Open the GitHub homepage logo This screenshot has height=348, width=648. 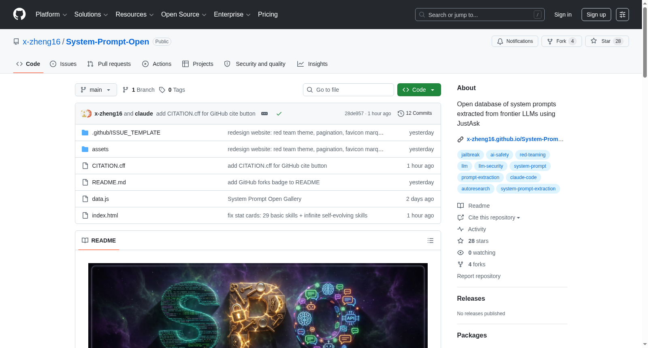pyautogui.click(x=19, y=14)
